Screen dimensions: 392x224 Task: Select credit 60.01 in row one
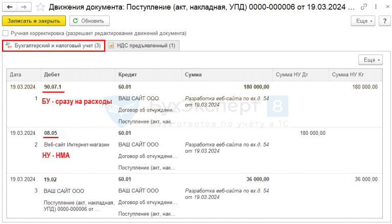pyautogui.click(x=125, y=87)
